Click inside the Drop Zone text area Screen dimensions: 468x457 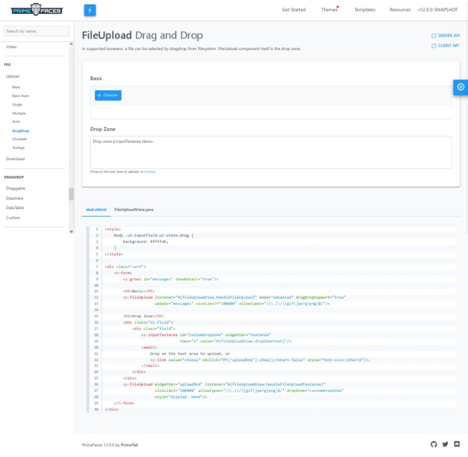271,152
